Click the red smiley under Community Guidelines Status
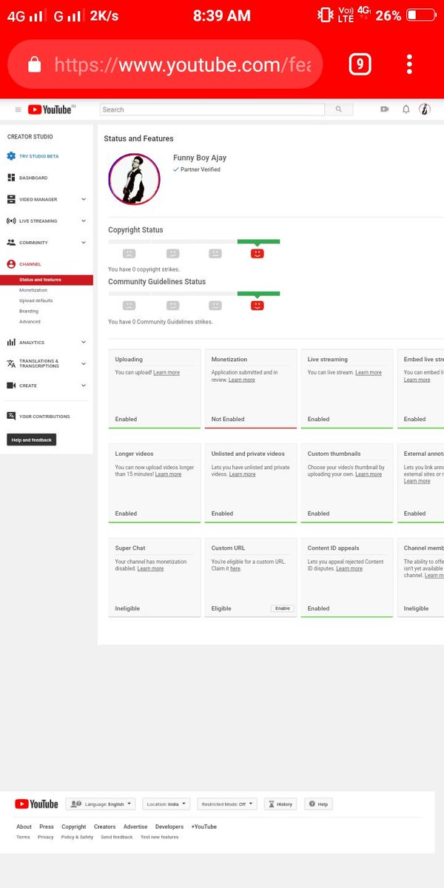Image resolution: width=444 pixels, height=888 pixels. click(258, 305)
